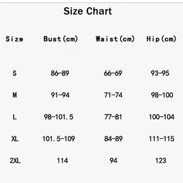Click the Size column header
This screenshot has height=183, width=183.
point(14,39)
